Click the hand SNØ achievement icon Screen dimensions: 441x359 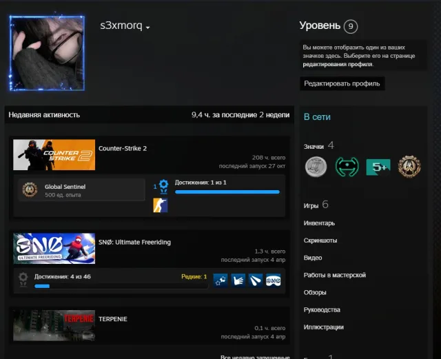[x=238, y=280]
